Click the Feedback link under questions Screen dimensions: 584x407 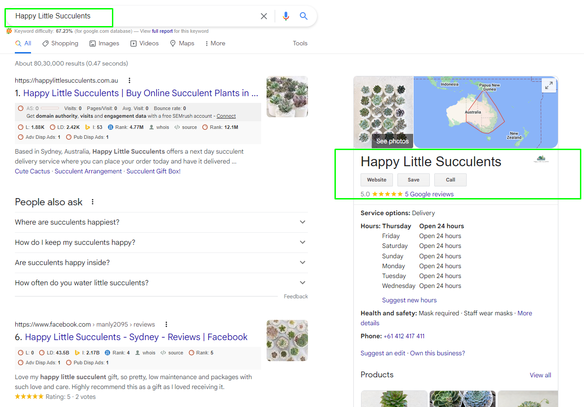296,296
